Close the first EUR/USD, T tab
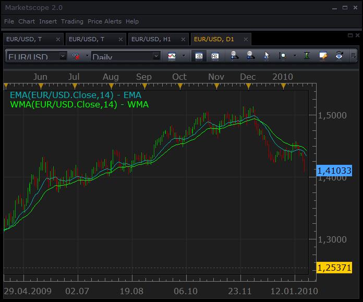Screen dimensions: 363x302 [58, 40]
